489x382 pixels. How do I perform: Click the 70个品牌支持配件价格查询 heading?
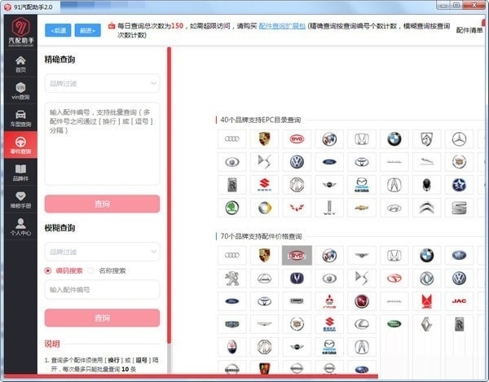click(x=261, y=236)
